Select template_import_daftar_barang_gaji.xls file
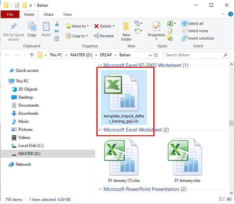The height and width of the screenshot is (204, 235). click(124, 98)
